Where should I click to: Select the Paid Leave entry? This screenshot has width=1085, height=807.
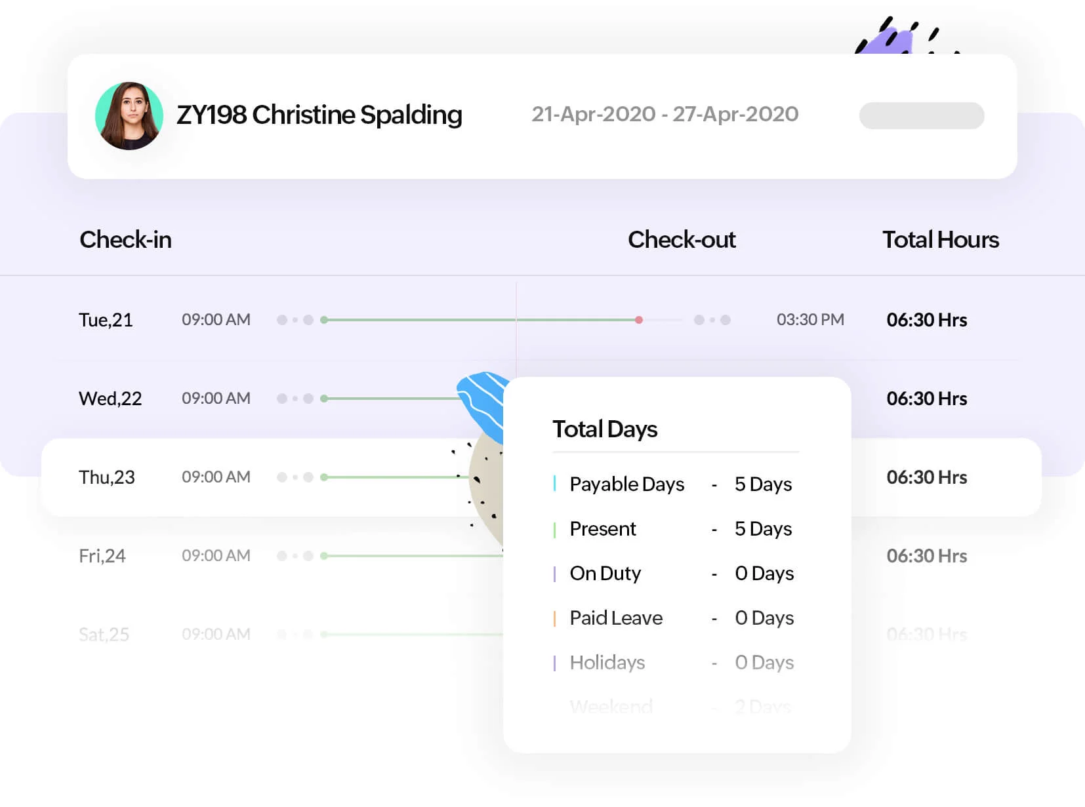tap(673, 618)
